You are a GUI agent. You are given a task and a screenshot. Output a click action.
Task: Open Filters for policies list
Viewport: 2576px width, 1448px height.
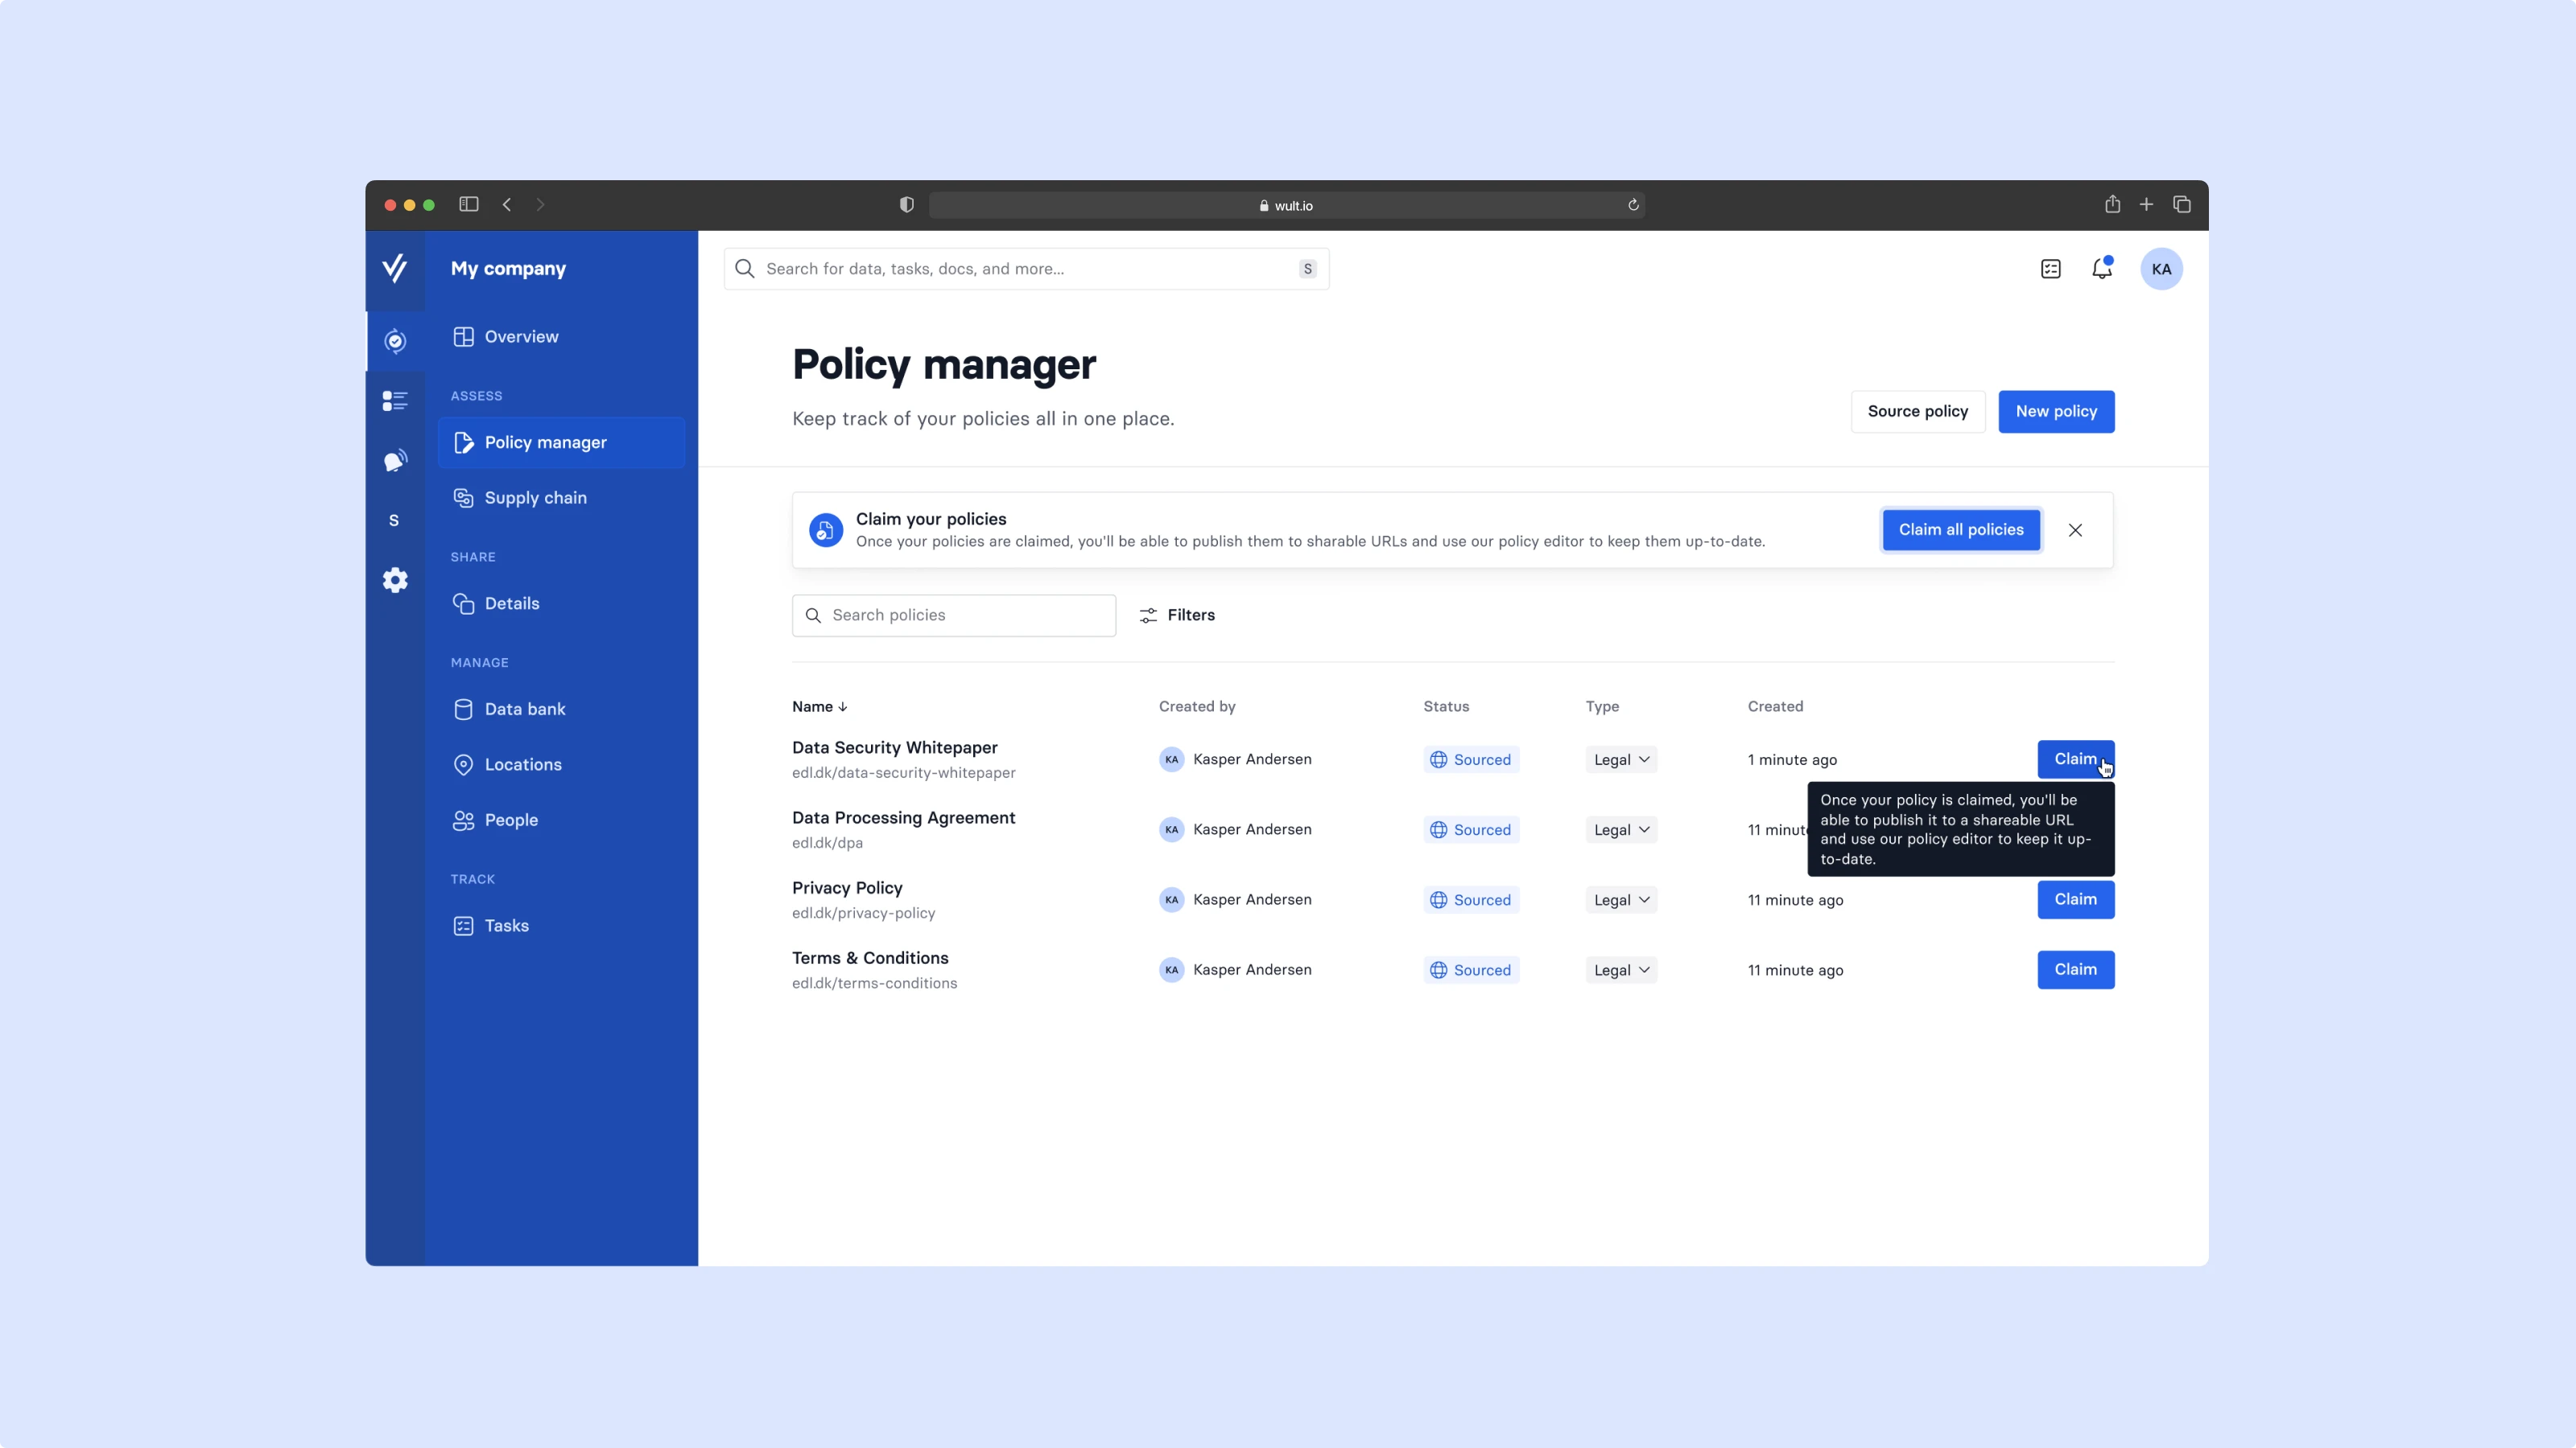click(x=1177, y=615)
